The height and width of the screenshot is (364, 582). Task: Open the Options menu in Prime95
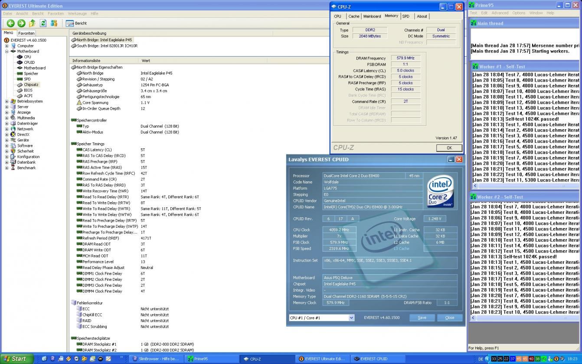519,13
